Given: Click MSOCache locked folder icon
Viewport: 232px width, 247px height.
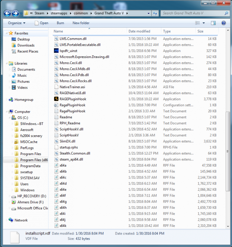Looking at the screenshot, I should [x=16, y=142].
